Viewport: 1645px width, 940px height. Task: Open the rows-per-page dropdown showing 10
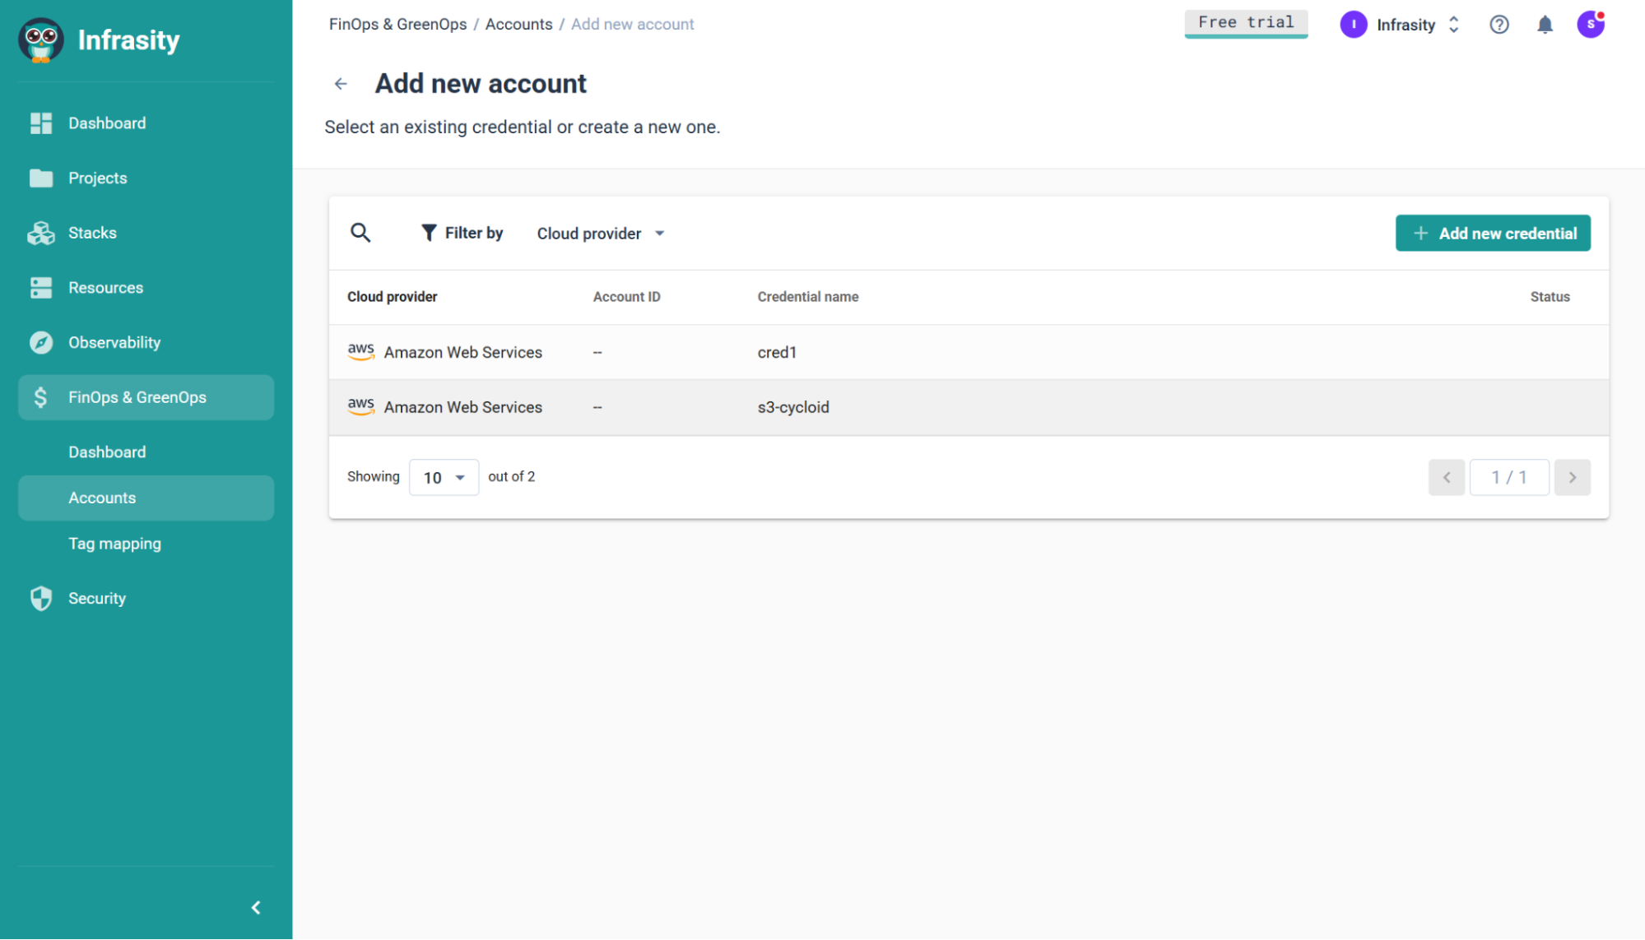(x=444, y=478)
